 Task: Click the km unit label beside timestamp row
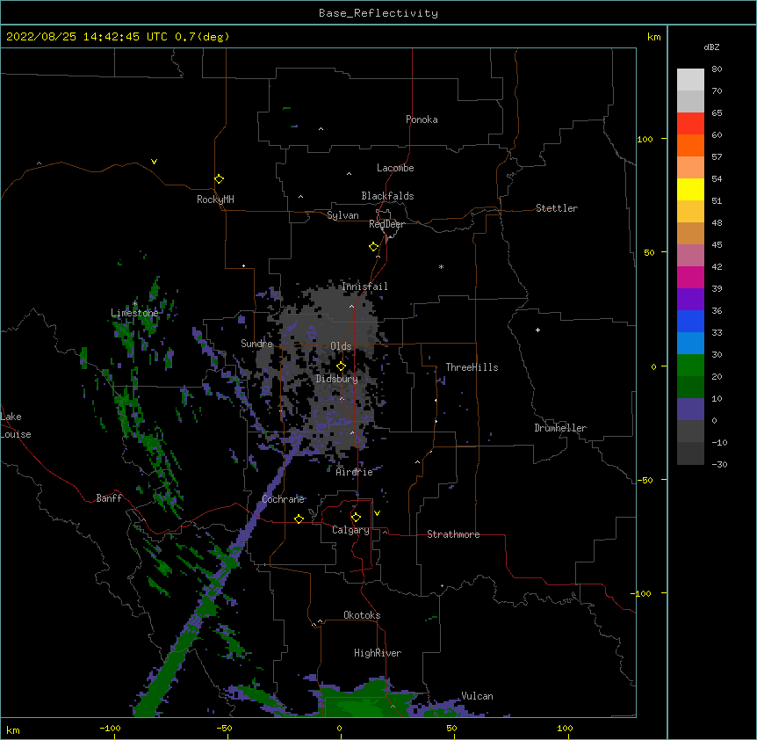(x=653, y=37)
